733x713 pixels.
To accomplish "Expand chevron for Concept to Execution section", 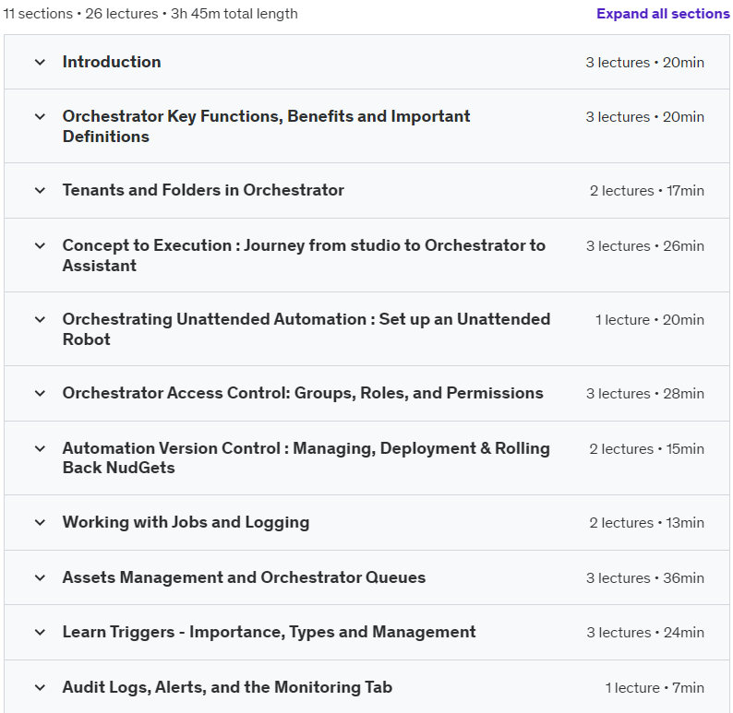I will [41, 245].
